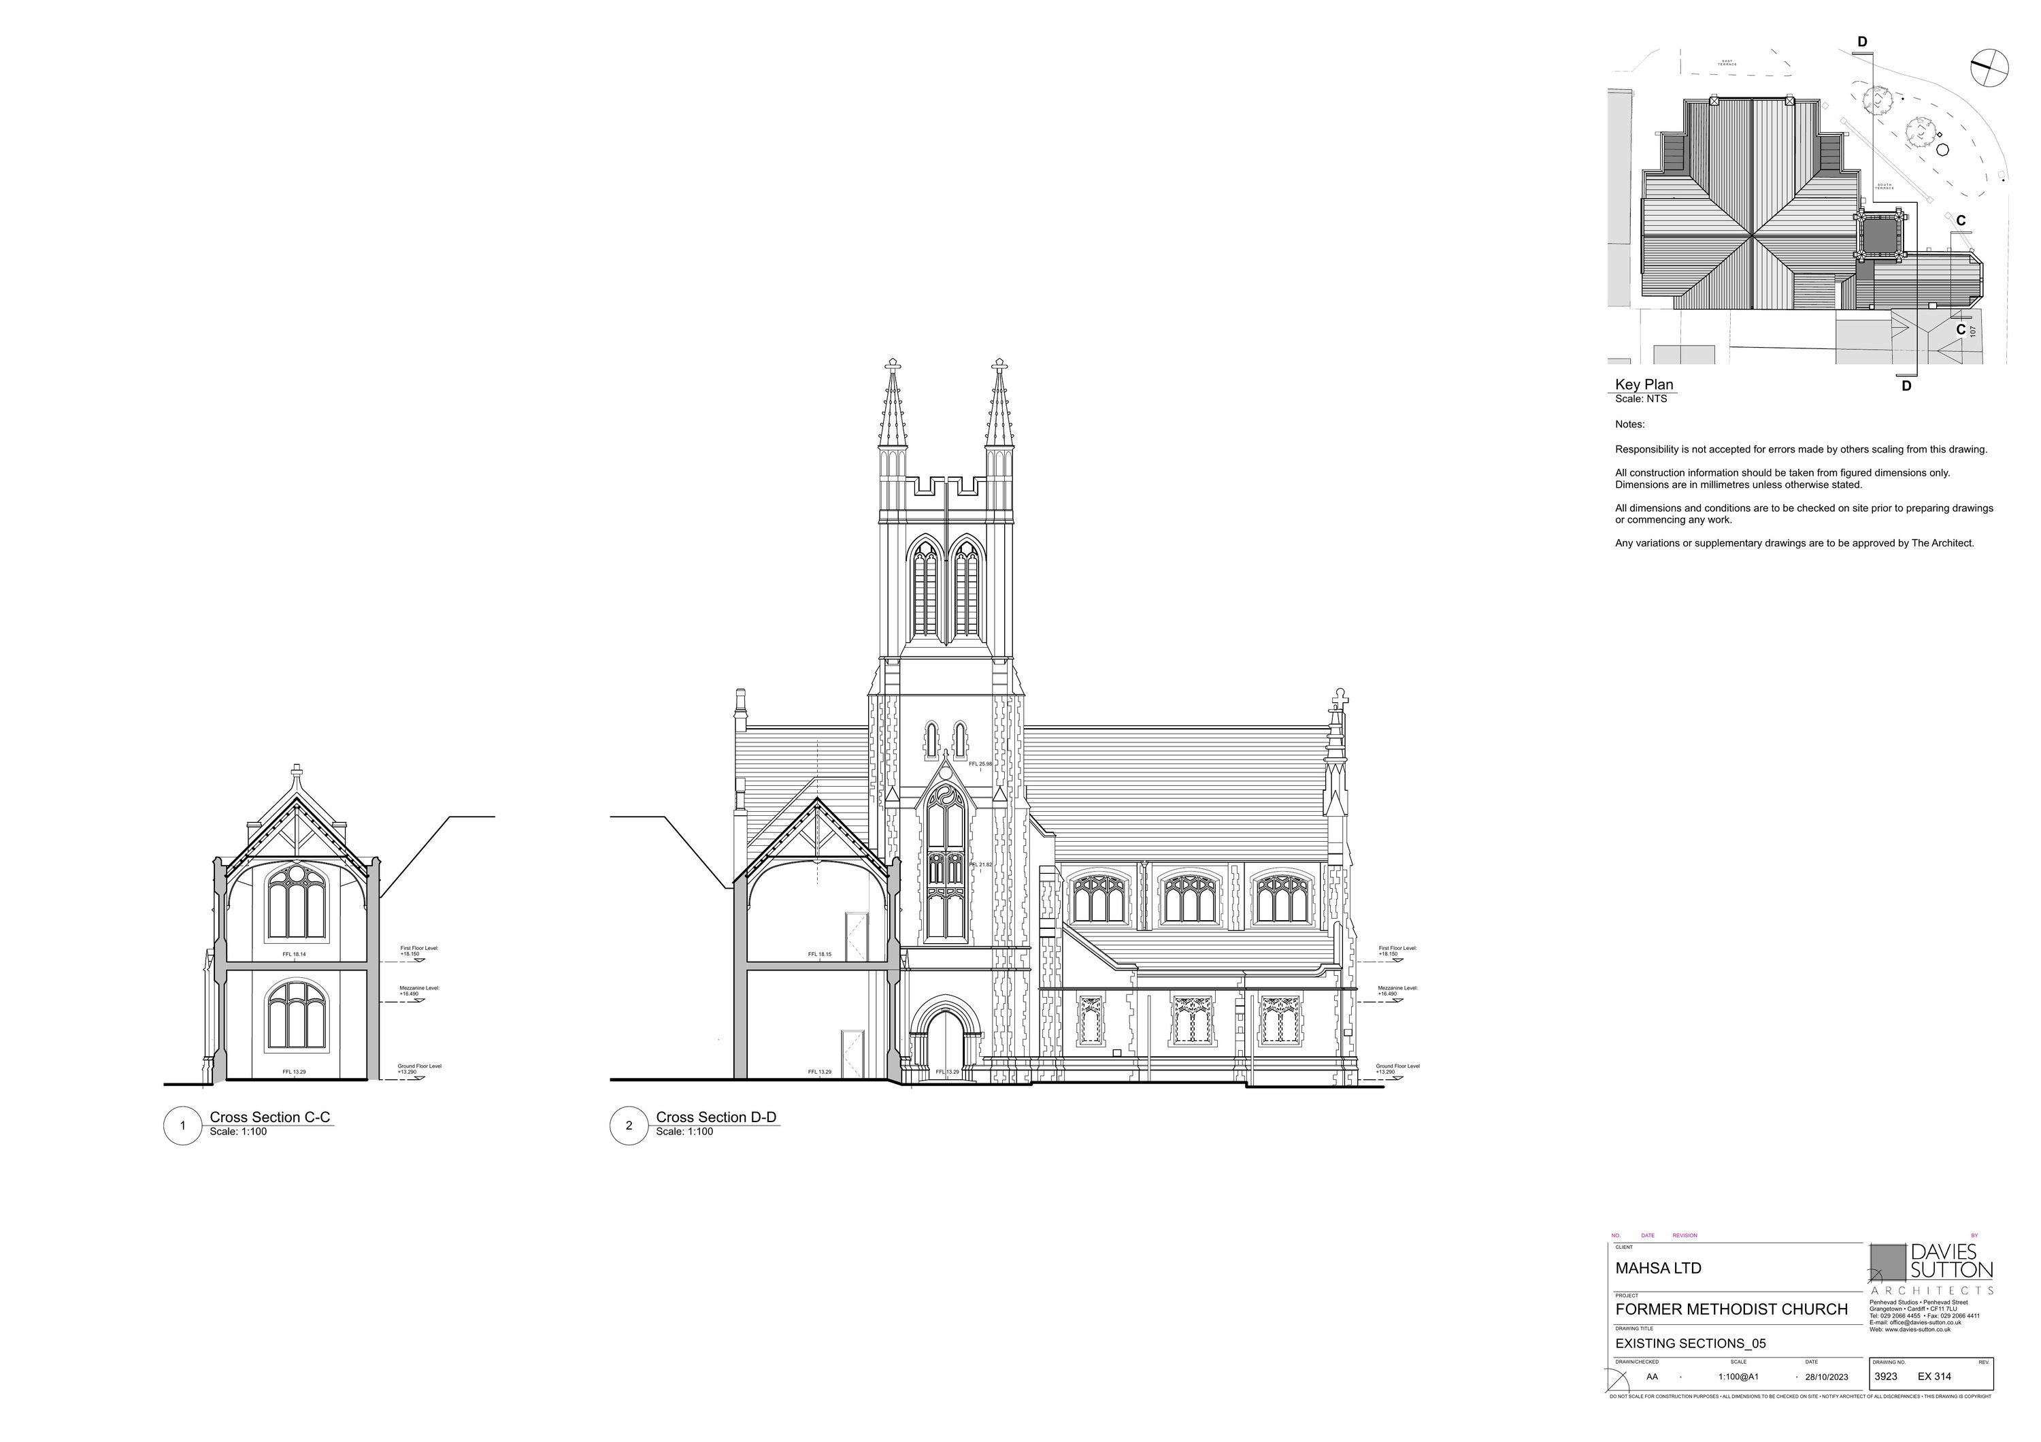2041x1442 pixels.
Task: Click the pink REVISION column header
Action: point(1684,1236)
